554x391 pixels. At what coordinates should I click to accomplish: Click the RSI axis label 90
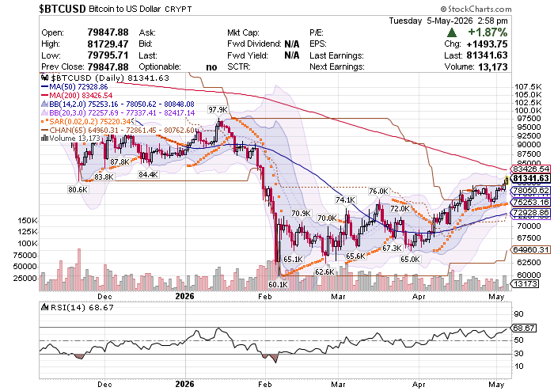[x=518, y=314]
